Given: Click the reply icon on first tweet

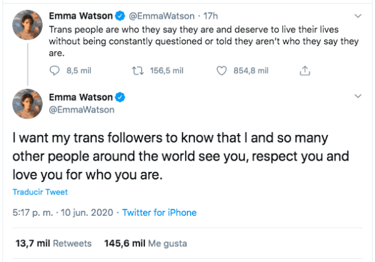Looking at the screenshot, I should [54, 71].
